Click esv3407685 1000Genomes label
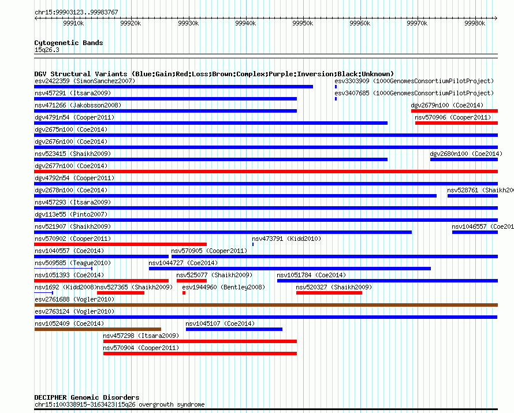 [414, 93]
